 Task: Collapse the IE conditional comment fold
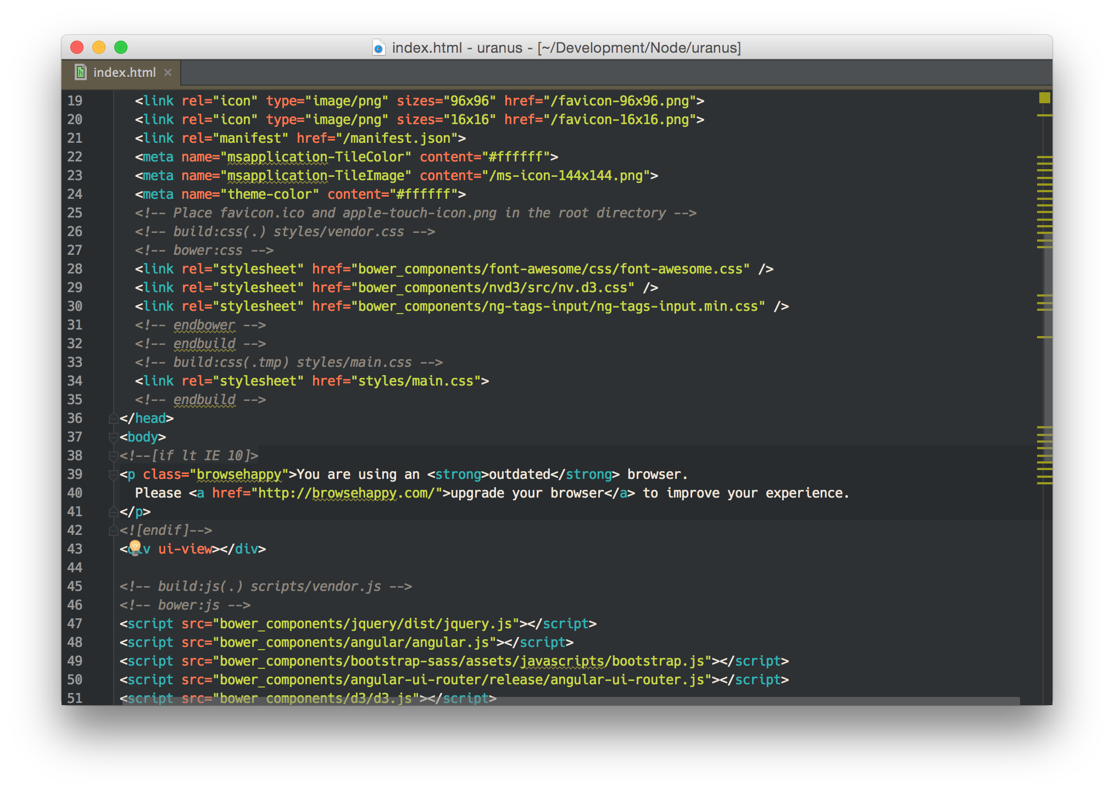[x=113, y=456]
